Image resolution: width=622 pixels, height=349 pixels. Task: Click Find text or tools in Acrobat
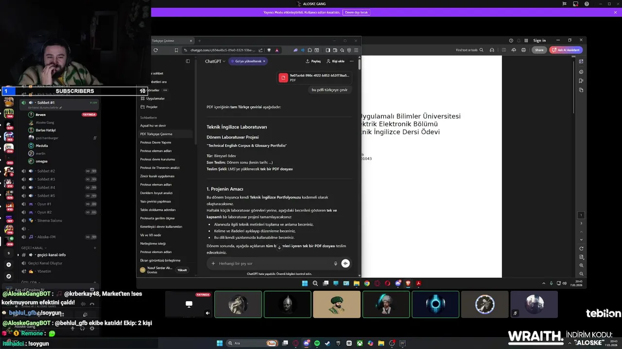point(469,50)
